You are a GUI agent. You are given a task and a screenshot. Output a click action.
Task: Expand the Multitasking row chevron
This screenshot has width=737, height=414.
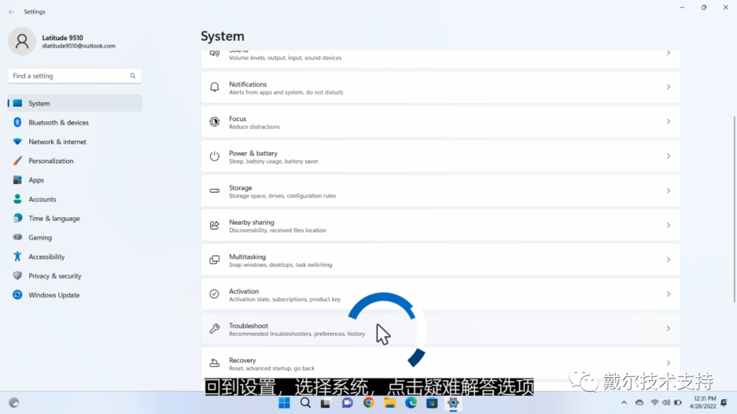click(x=668, y=259)
